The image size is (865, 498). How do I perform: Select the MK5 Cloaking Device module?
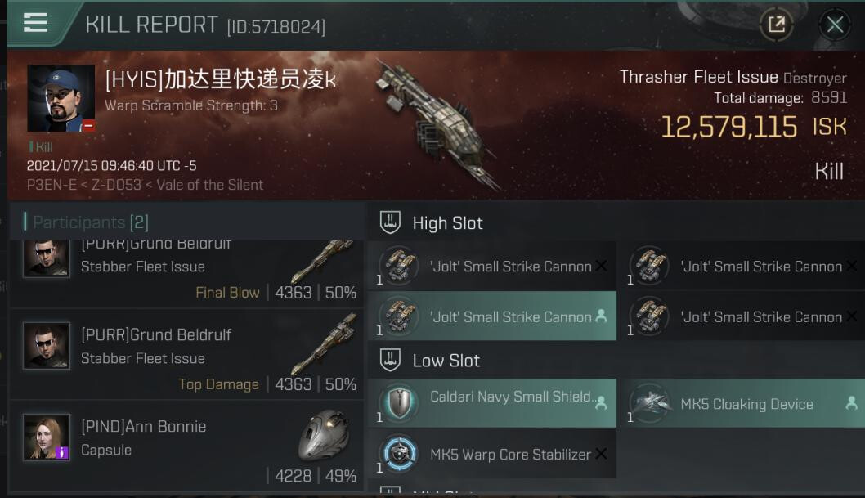click(742, 403)
